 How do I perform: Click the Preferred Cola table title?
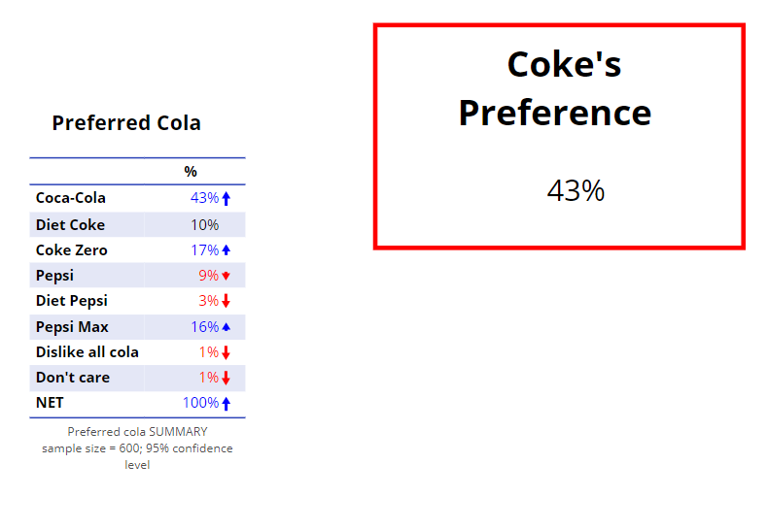[126, 122]
